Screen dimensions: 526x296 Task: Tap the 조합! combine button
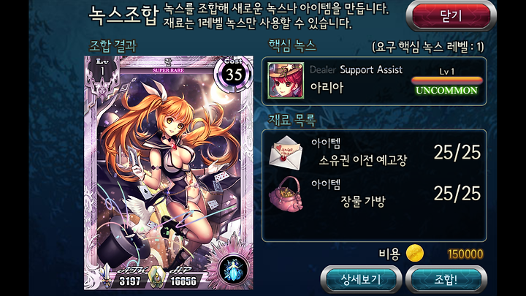click(x=446, y=279)
